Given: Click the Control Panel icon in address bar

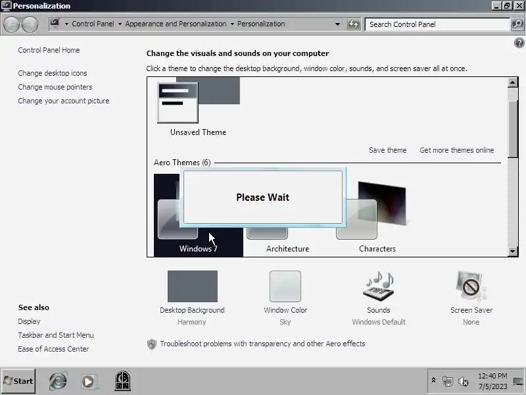Looking at the screenshot, I should [x=55, y=24].
